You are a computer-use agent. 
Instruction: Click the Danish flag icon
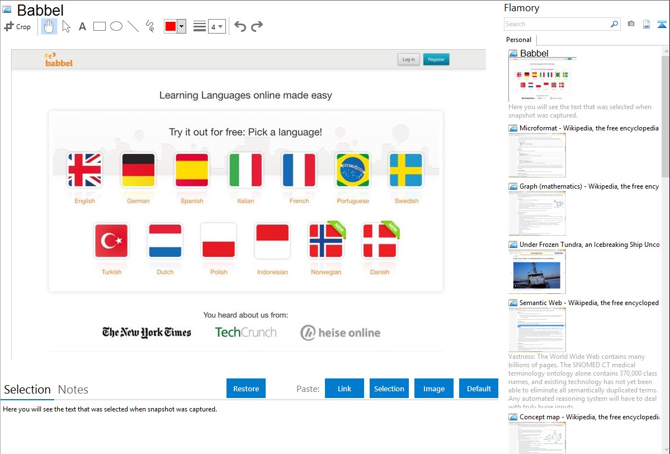(379, 241)
